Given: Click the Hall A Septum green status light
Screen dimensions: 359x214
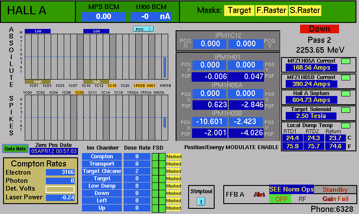Looking at the screenshot, I should 346,93.
